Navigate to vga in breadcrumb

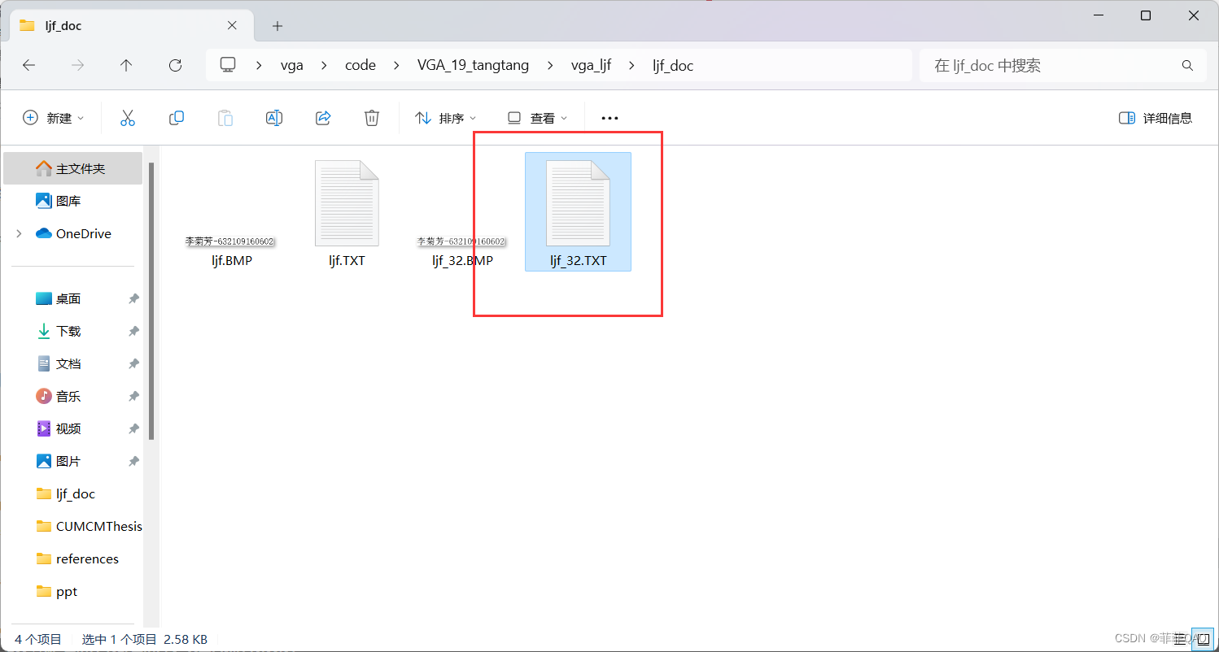pos(291,66)
